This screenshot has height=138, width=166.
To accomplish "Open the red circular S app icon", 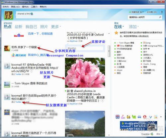I will tap(145, 117).
